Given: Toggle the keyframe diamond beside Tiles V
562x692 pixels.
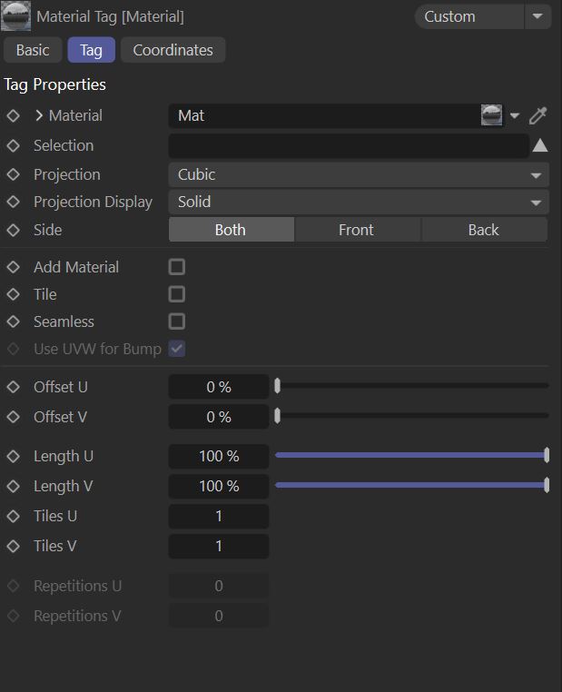Looking at the screenshot, I should coord(13,546).
